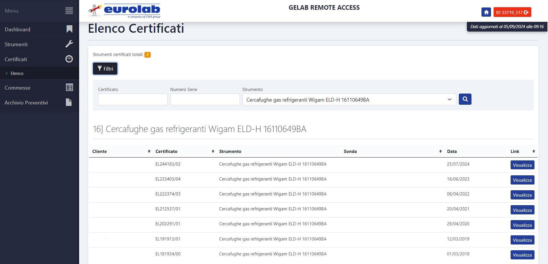Click the Eurolab logo
The image size is (548, 264).
[x=124, y=11]
